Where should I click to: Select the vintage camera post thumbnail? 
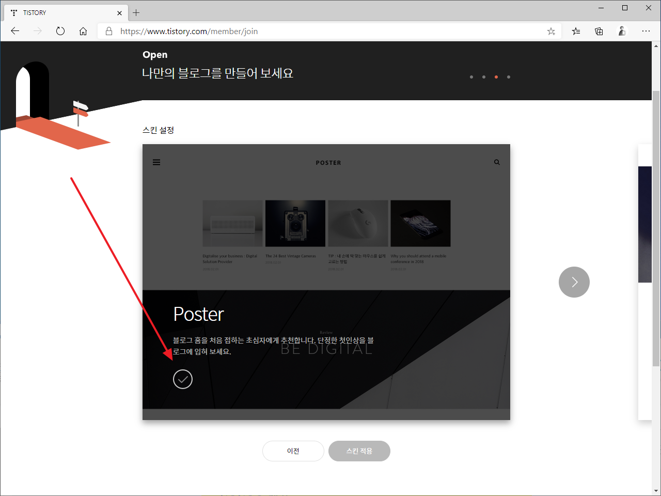(x=295, y=223)
